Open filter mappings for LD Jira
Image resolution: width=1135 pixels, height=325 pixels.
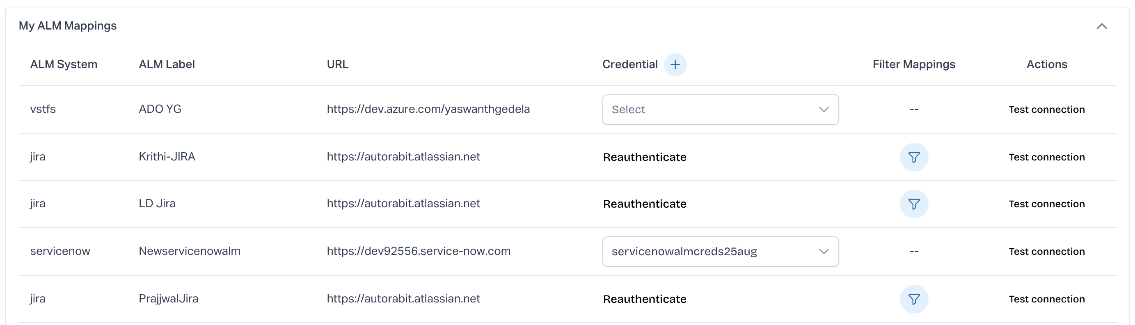914,204
